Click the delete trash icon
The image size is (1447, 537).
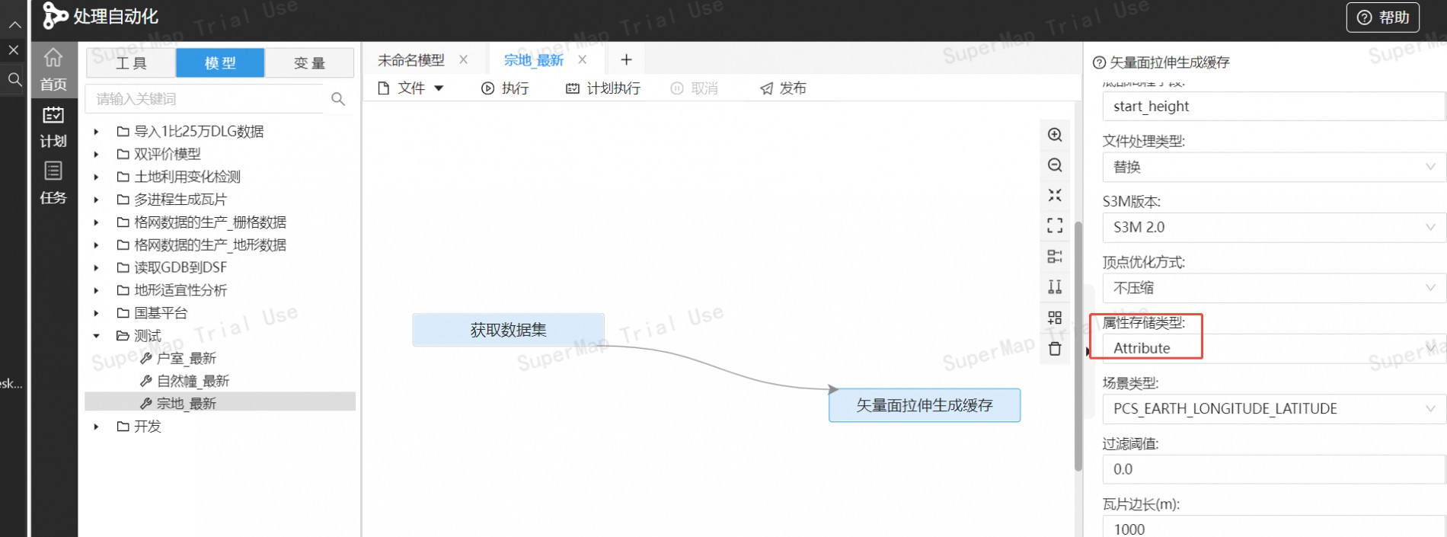(1055, 349)
